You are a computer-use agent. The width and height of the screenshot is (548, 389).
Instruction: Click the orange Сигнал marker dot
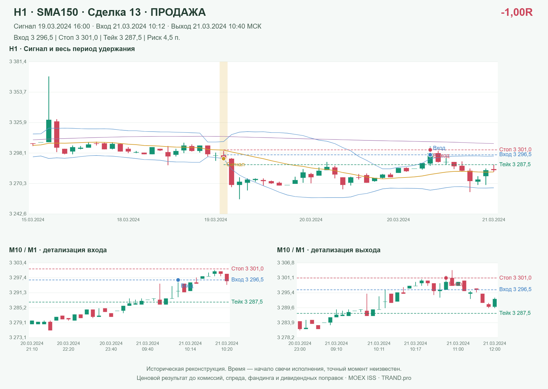point(223,159)
